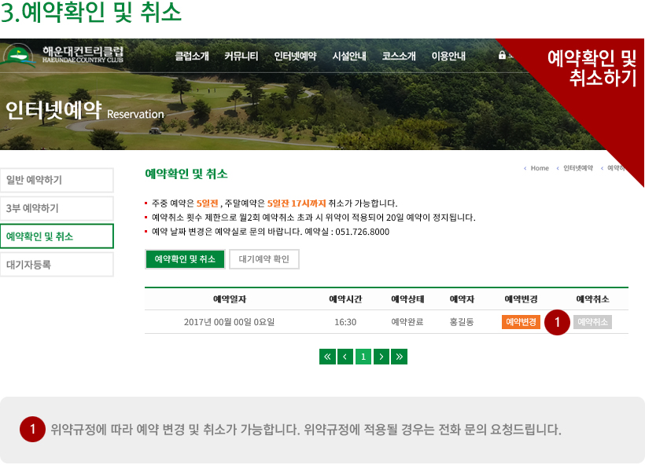645x465 pixels.
Task: Click the Haeundae Country Club logo
Action: (x=63, y=56)
